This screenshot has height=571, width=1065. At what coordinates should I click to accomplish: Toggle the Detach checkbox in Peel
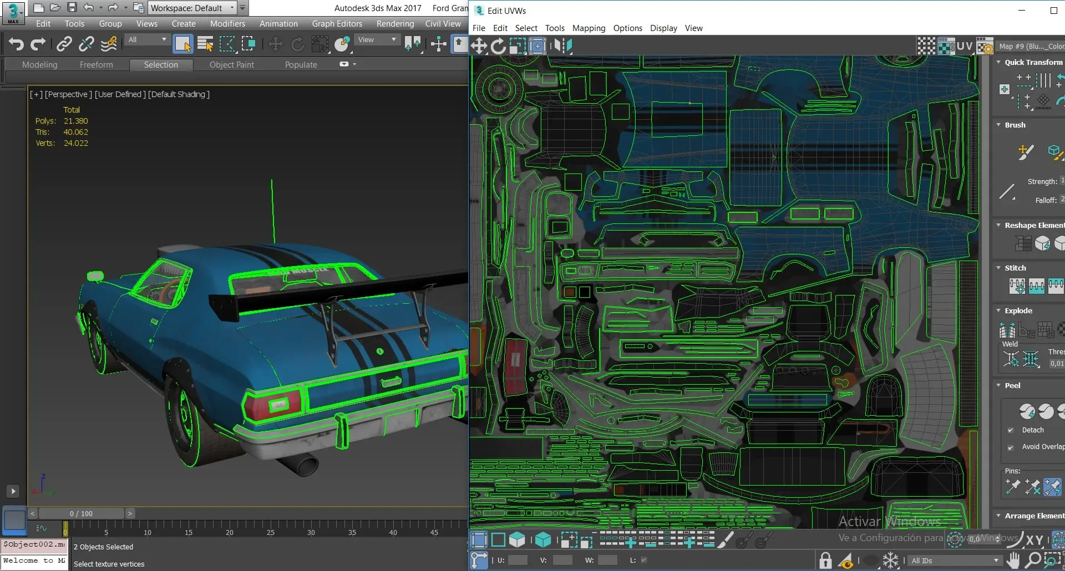[1010, 430]
